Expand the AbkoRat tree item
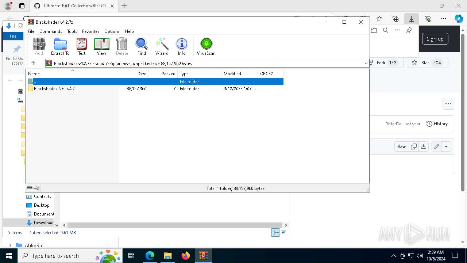The image size is (467, 263). tap(10, 245)
